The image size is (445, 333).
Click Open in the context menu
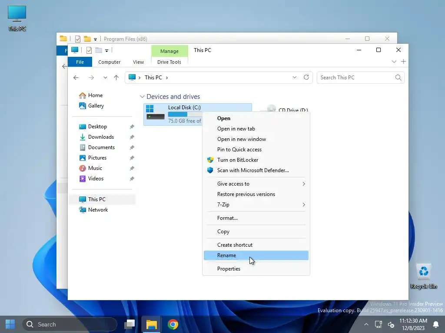256,118
